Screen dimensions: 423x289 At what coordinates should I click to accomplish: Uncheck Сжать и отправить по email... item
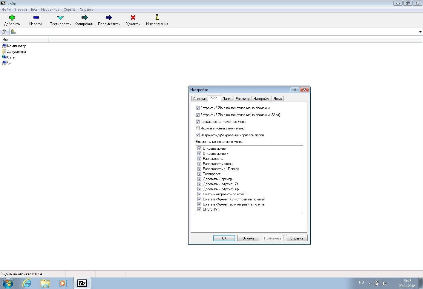tap(199, 194)
